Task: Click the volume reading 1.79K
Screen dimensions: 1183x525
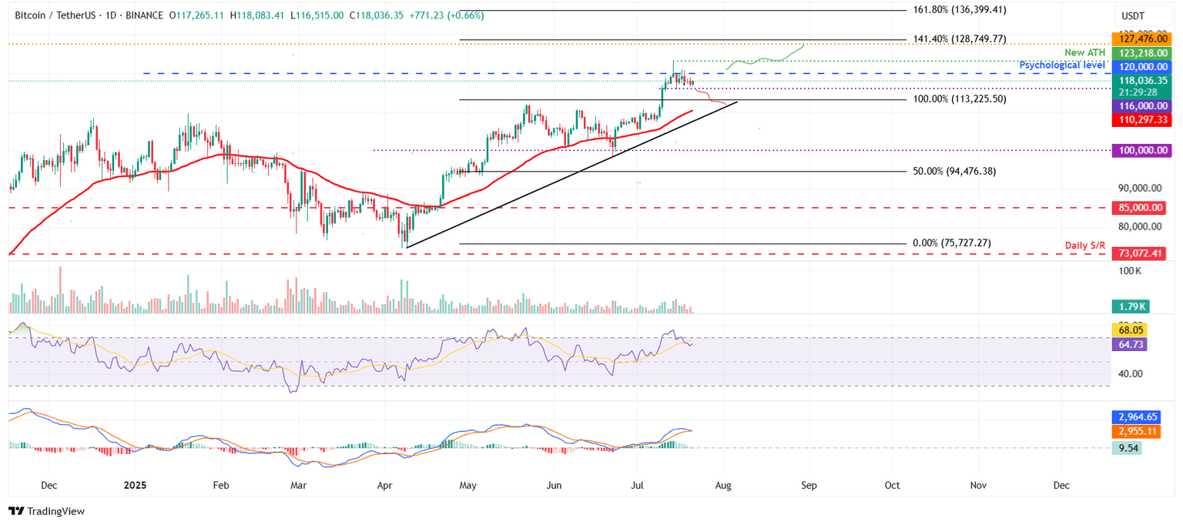Action: point(1130,306)
